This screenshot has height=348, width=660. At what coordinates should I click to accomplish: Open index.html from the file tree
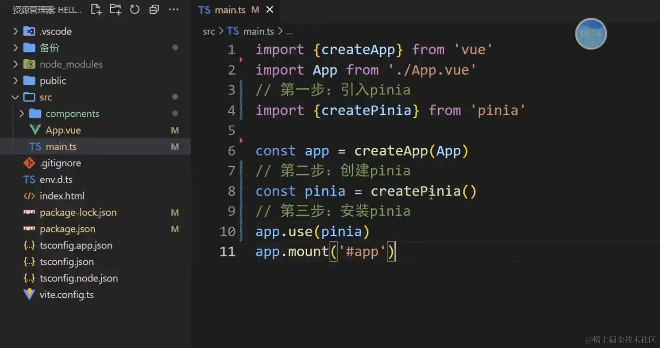pos(62,196)
